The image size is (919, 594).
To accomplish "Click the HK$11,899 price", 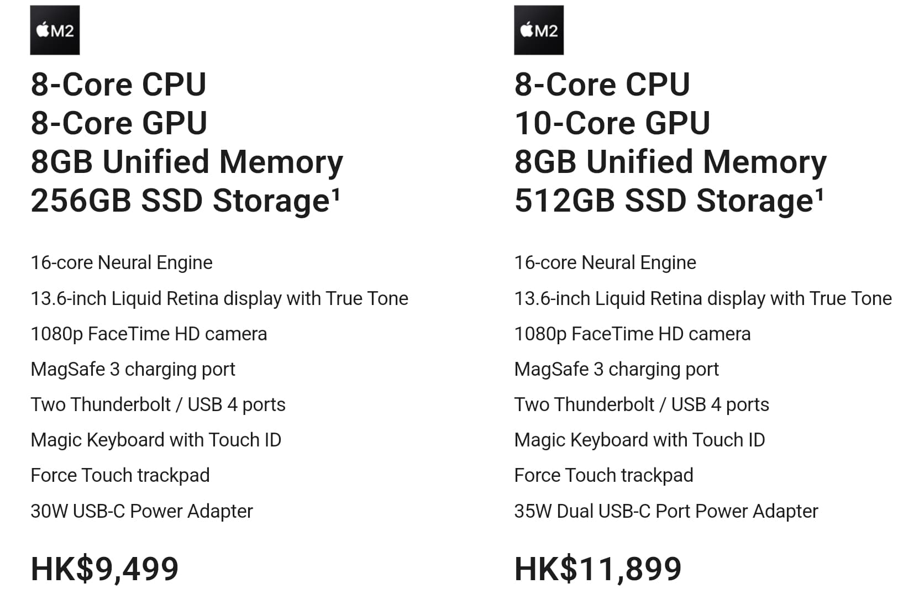I will point(598,569).
